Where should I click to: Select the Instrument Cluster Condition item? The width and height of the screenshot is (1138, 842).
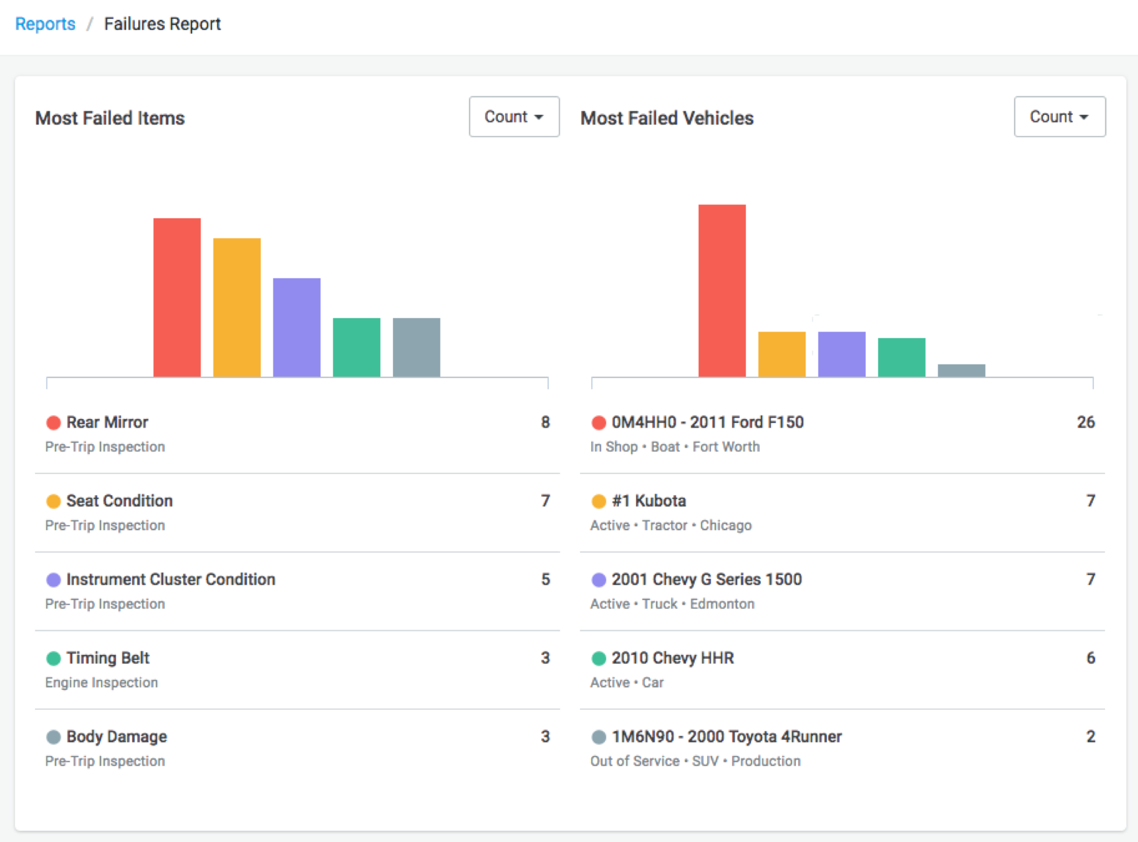(171, 580)
